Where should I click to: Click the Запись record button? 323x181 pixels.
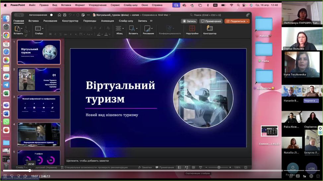(x=189, y=21)
